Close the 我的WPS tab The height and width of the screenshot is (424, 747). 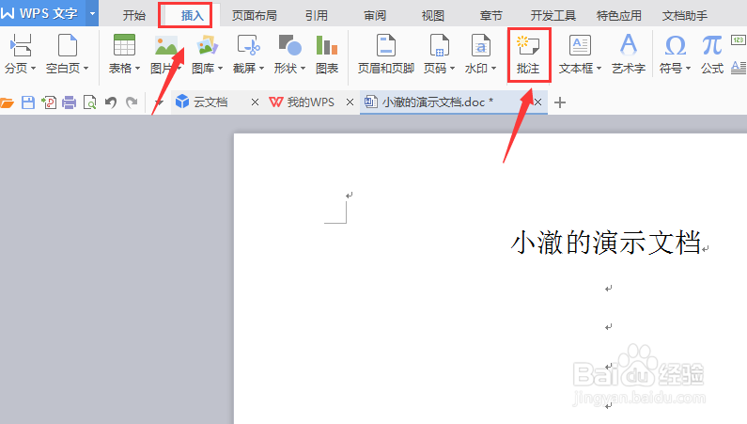pos(350,102)
